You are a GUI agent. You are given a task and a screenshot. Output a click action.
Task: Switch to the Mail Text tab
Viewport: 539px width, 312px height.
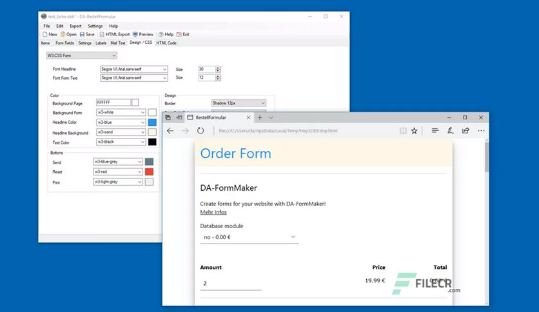click(x=117, y=43)
